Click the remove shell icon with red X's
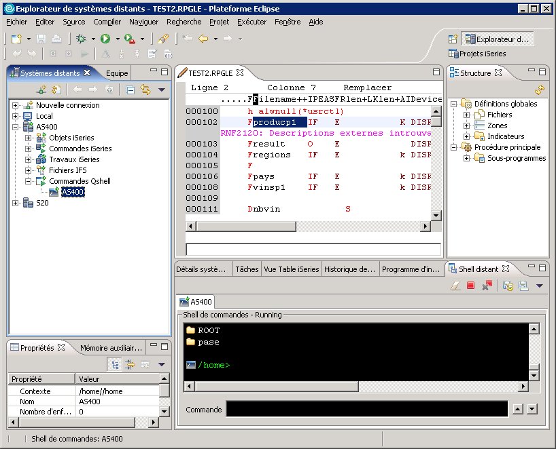 [x=487, y=286]
